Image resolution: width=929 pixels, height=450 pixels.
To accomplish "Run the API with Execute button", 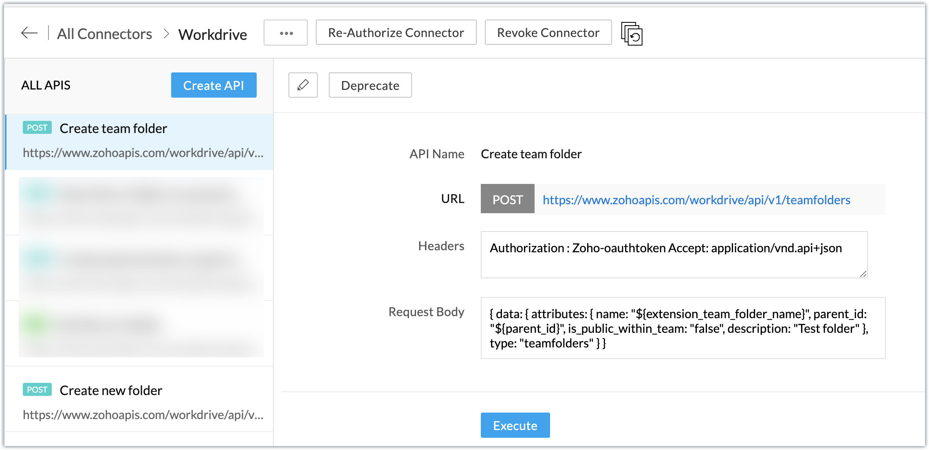I will click(515, 425).
